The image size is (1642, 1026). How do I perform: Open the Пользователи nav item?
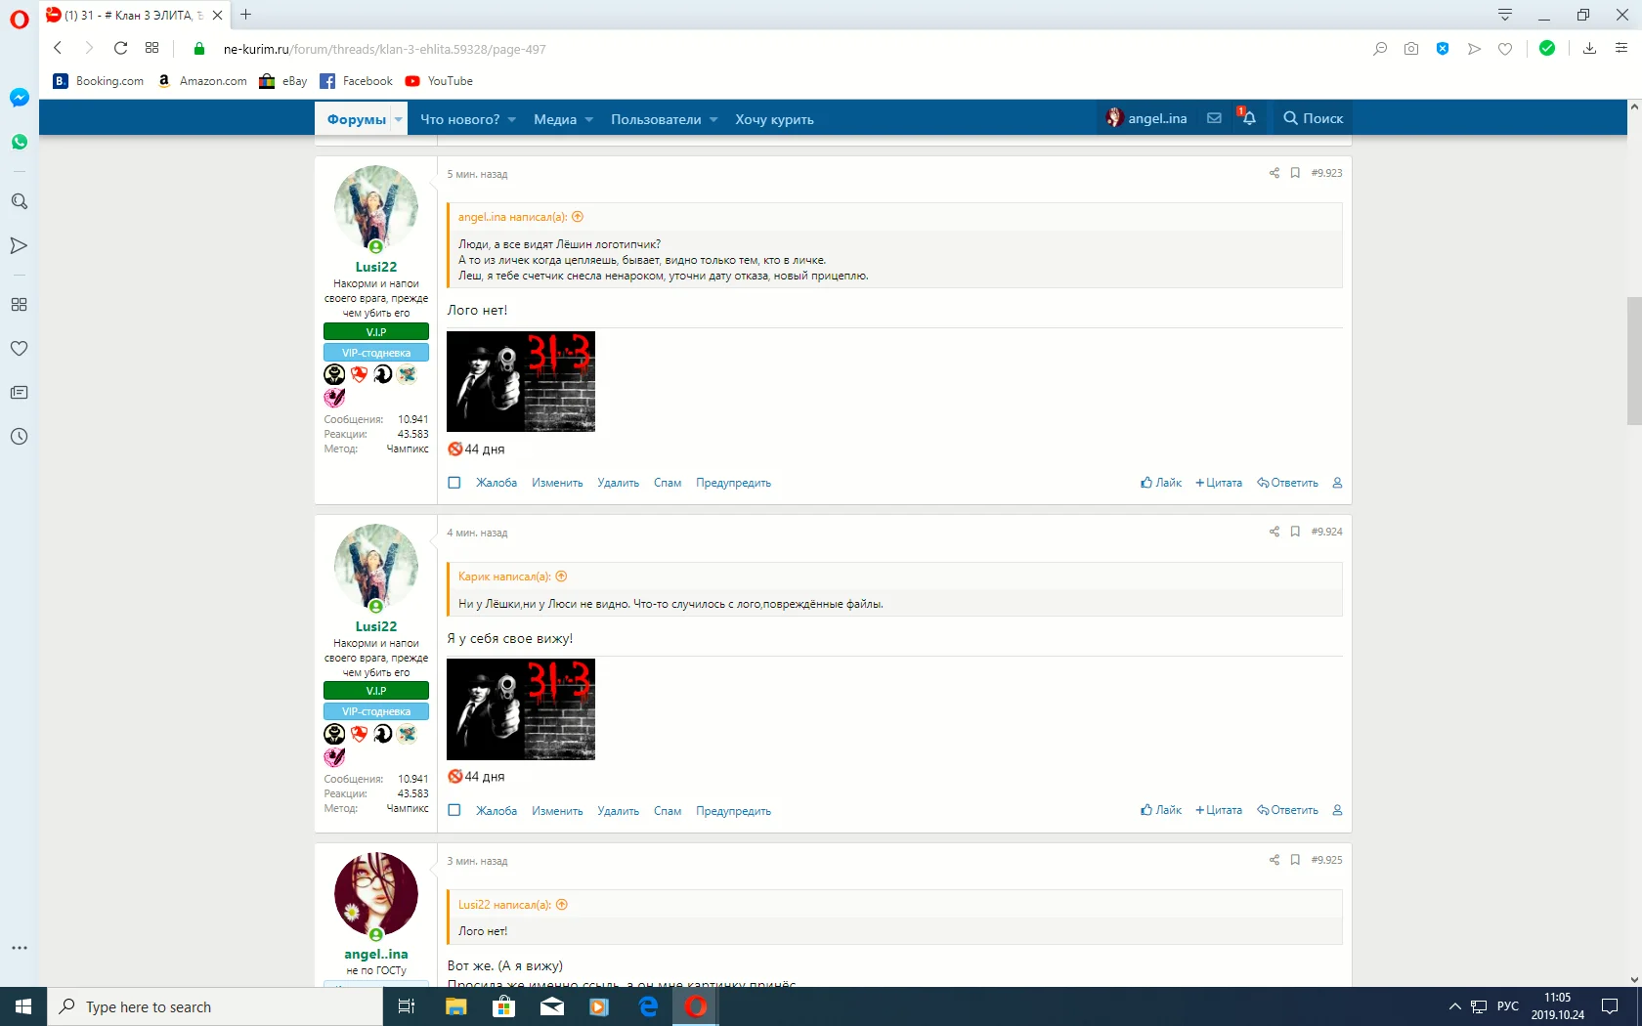[x=656, y=119]
